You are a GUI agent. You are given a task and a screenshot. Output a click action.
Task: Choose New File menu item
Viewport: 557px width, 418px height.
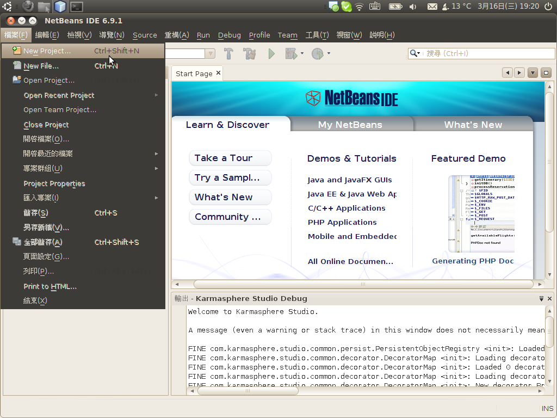83,66
